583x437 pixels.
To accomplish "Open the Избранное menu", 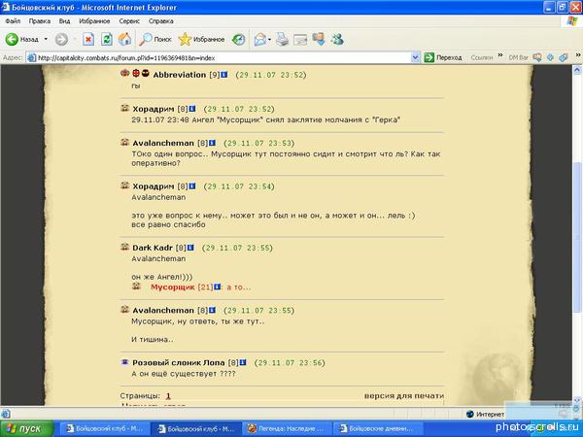I will click(94, 21).
